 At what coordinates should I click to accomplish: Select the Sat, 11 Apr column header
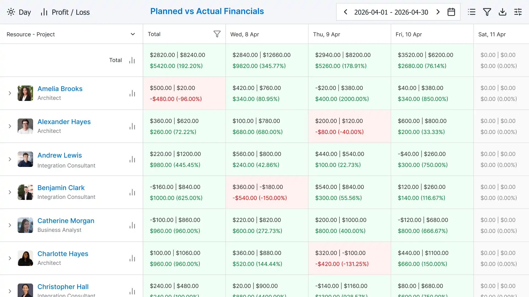tap(501, 34)
